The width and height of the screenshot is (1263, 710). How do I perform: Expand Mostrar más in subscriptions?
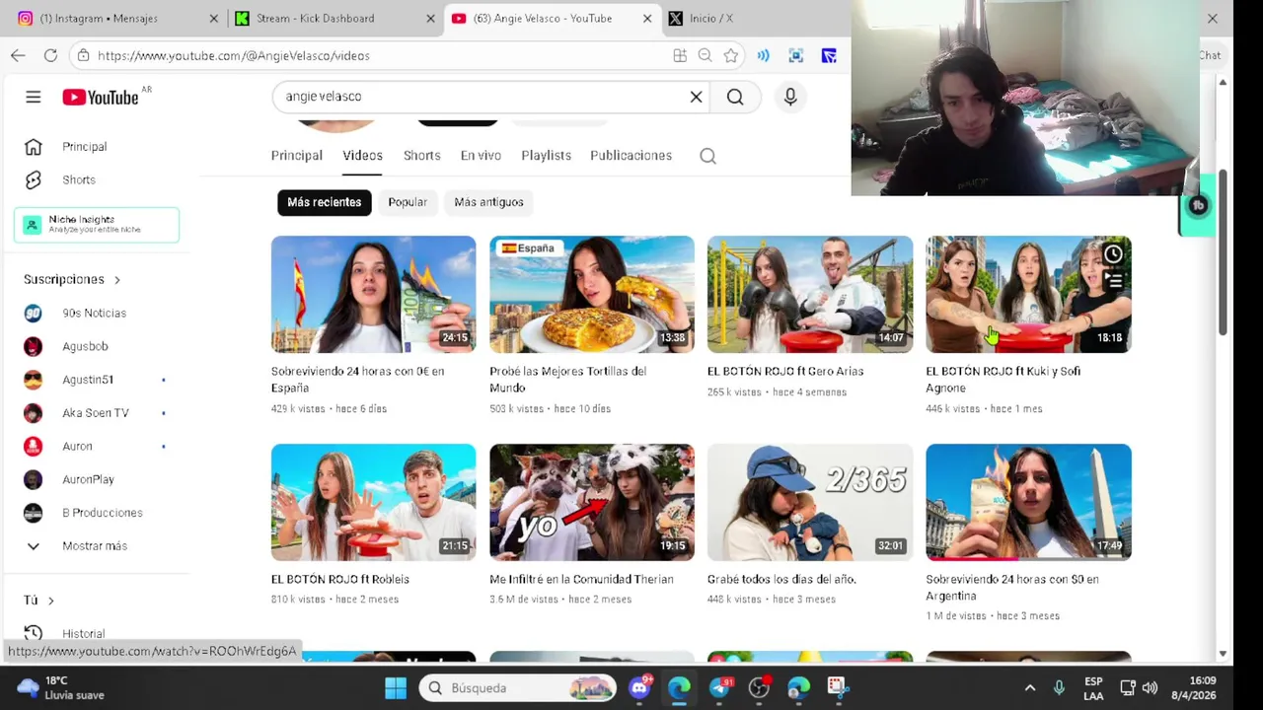point(95,546)
